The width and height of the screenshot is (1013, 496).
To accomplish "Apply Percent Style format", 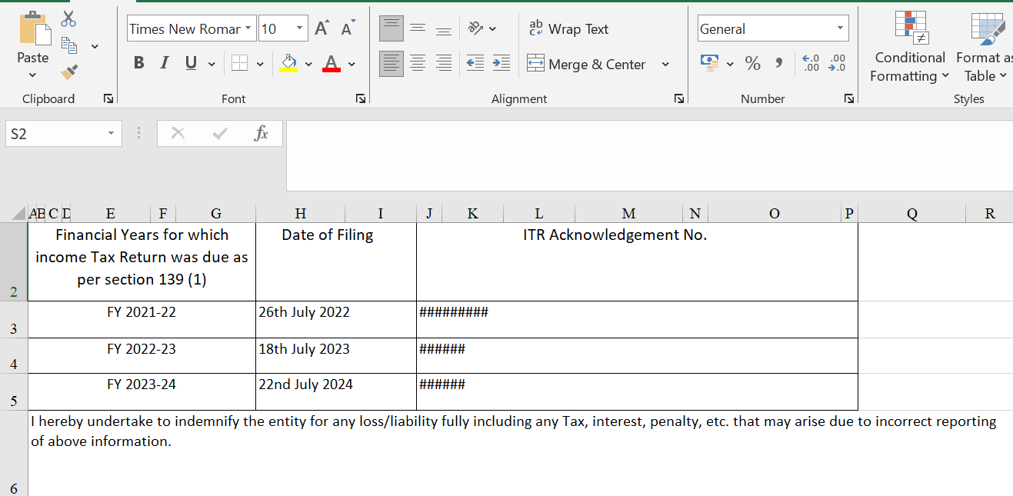I will point(753,63).
